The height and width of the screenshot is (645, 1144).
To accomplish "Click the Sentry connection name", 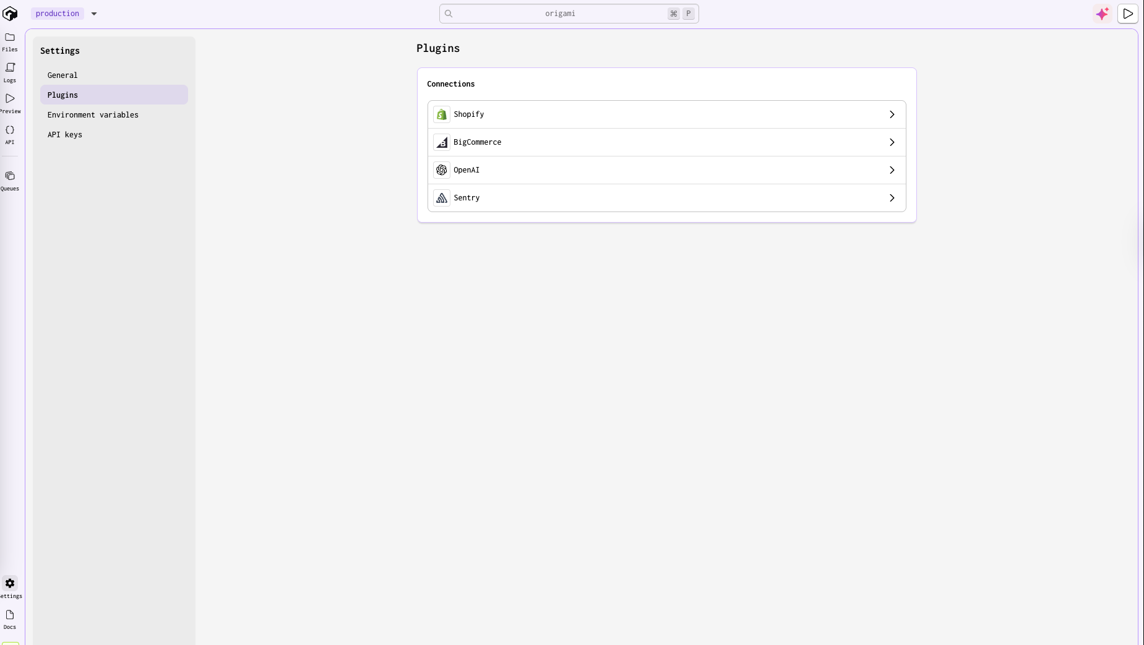I will [467, 198].
